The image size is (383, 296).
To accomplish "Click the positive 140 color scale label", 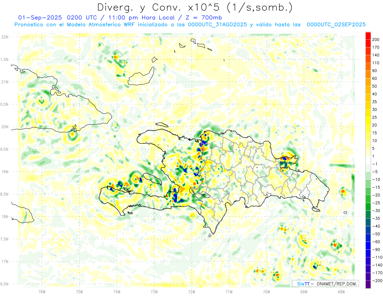I will (x=375, y=55).
